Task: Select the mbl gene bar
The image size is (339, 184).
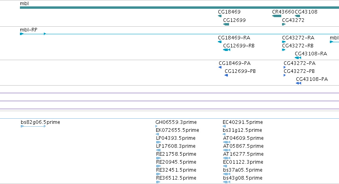Action: tap(179, 8)
